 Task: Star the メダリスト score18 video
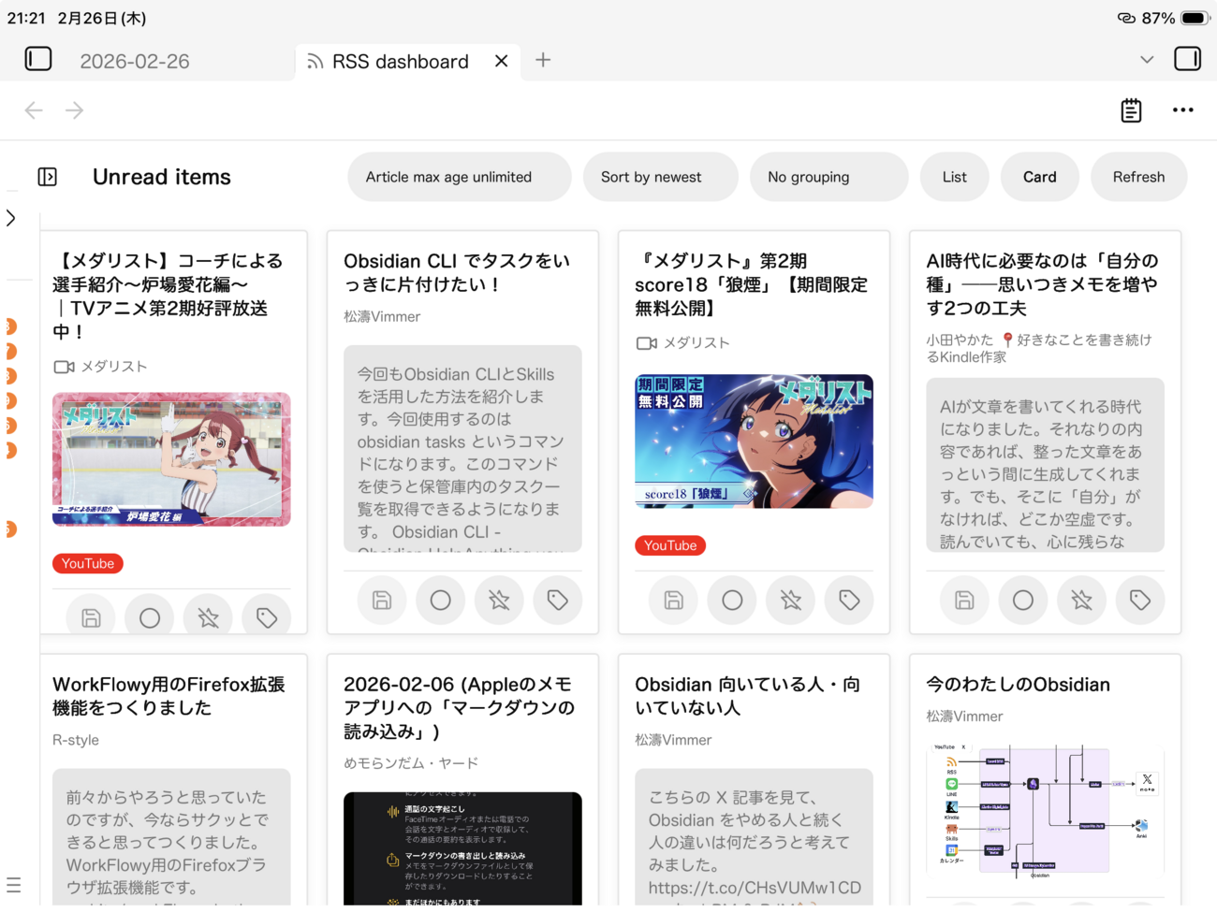click(791, 601)
